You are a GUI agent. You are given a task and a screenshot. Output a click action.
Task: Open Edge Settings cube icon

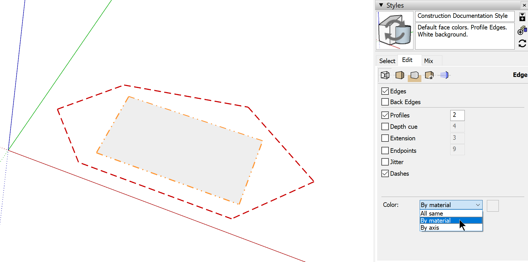tap(385, 75)
